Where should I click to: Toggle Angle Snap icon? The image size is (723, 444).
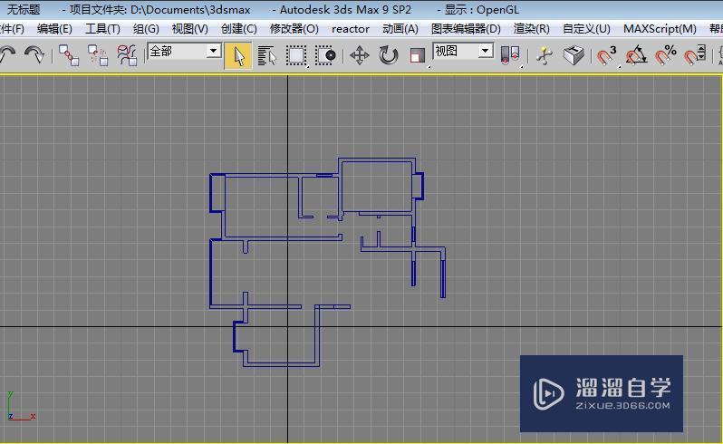636,56
